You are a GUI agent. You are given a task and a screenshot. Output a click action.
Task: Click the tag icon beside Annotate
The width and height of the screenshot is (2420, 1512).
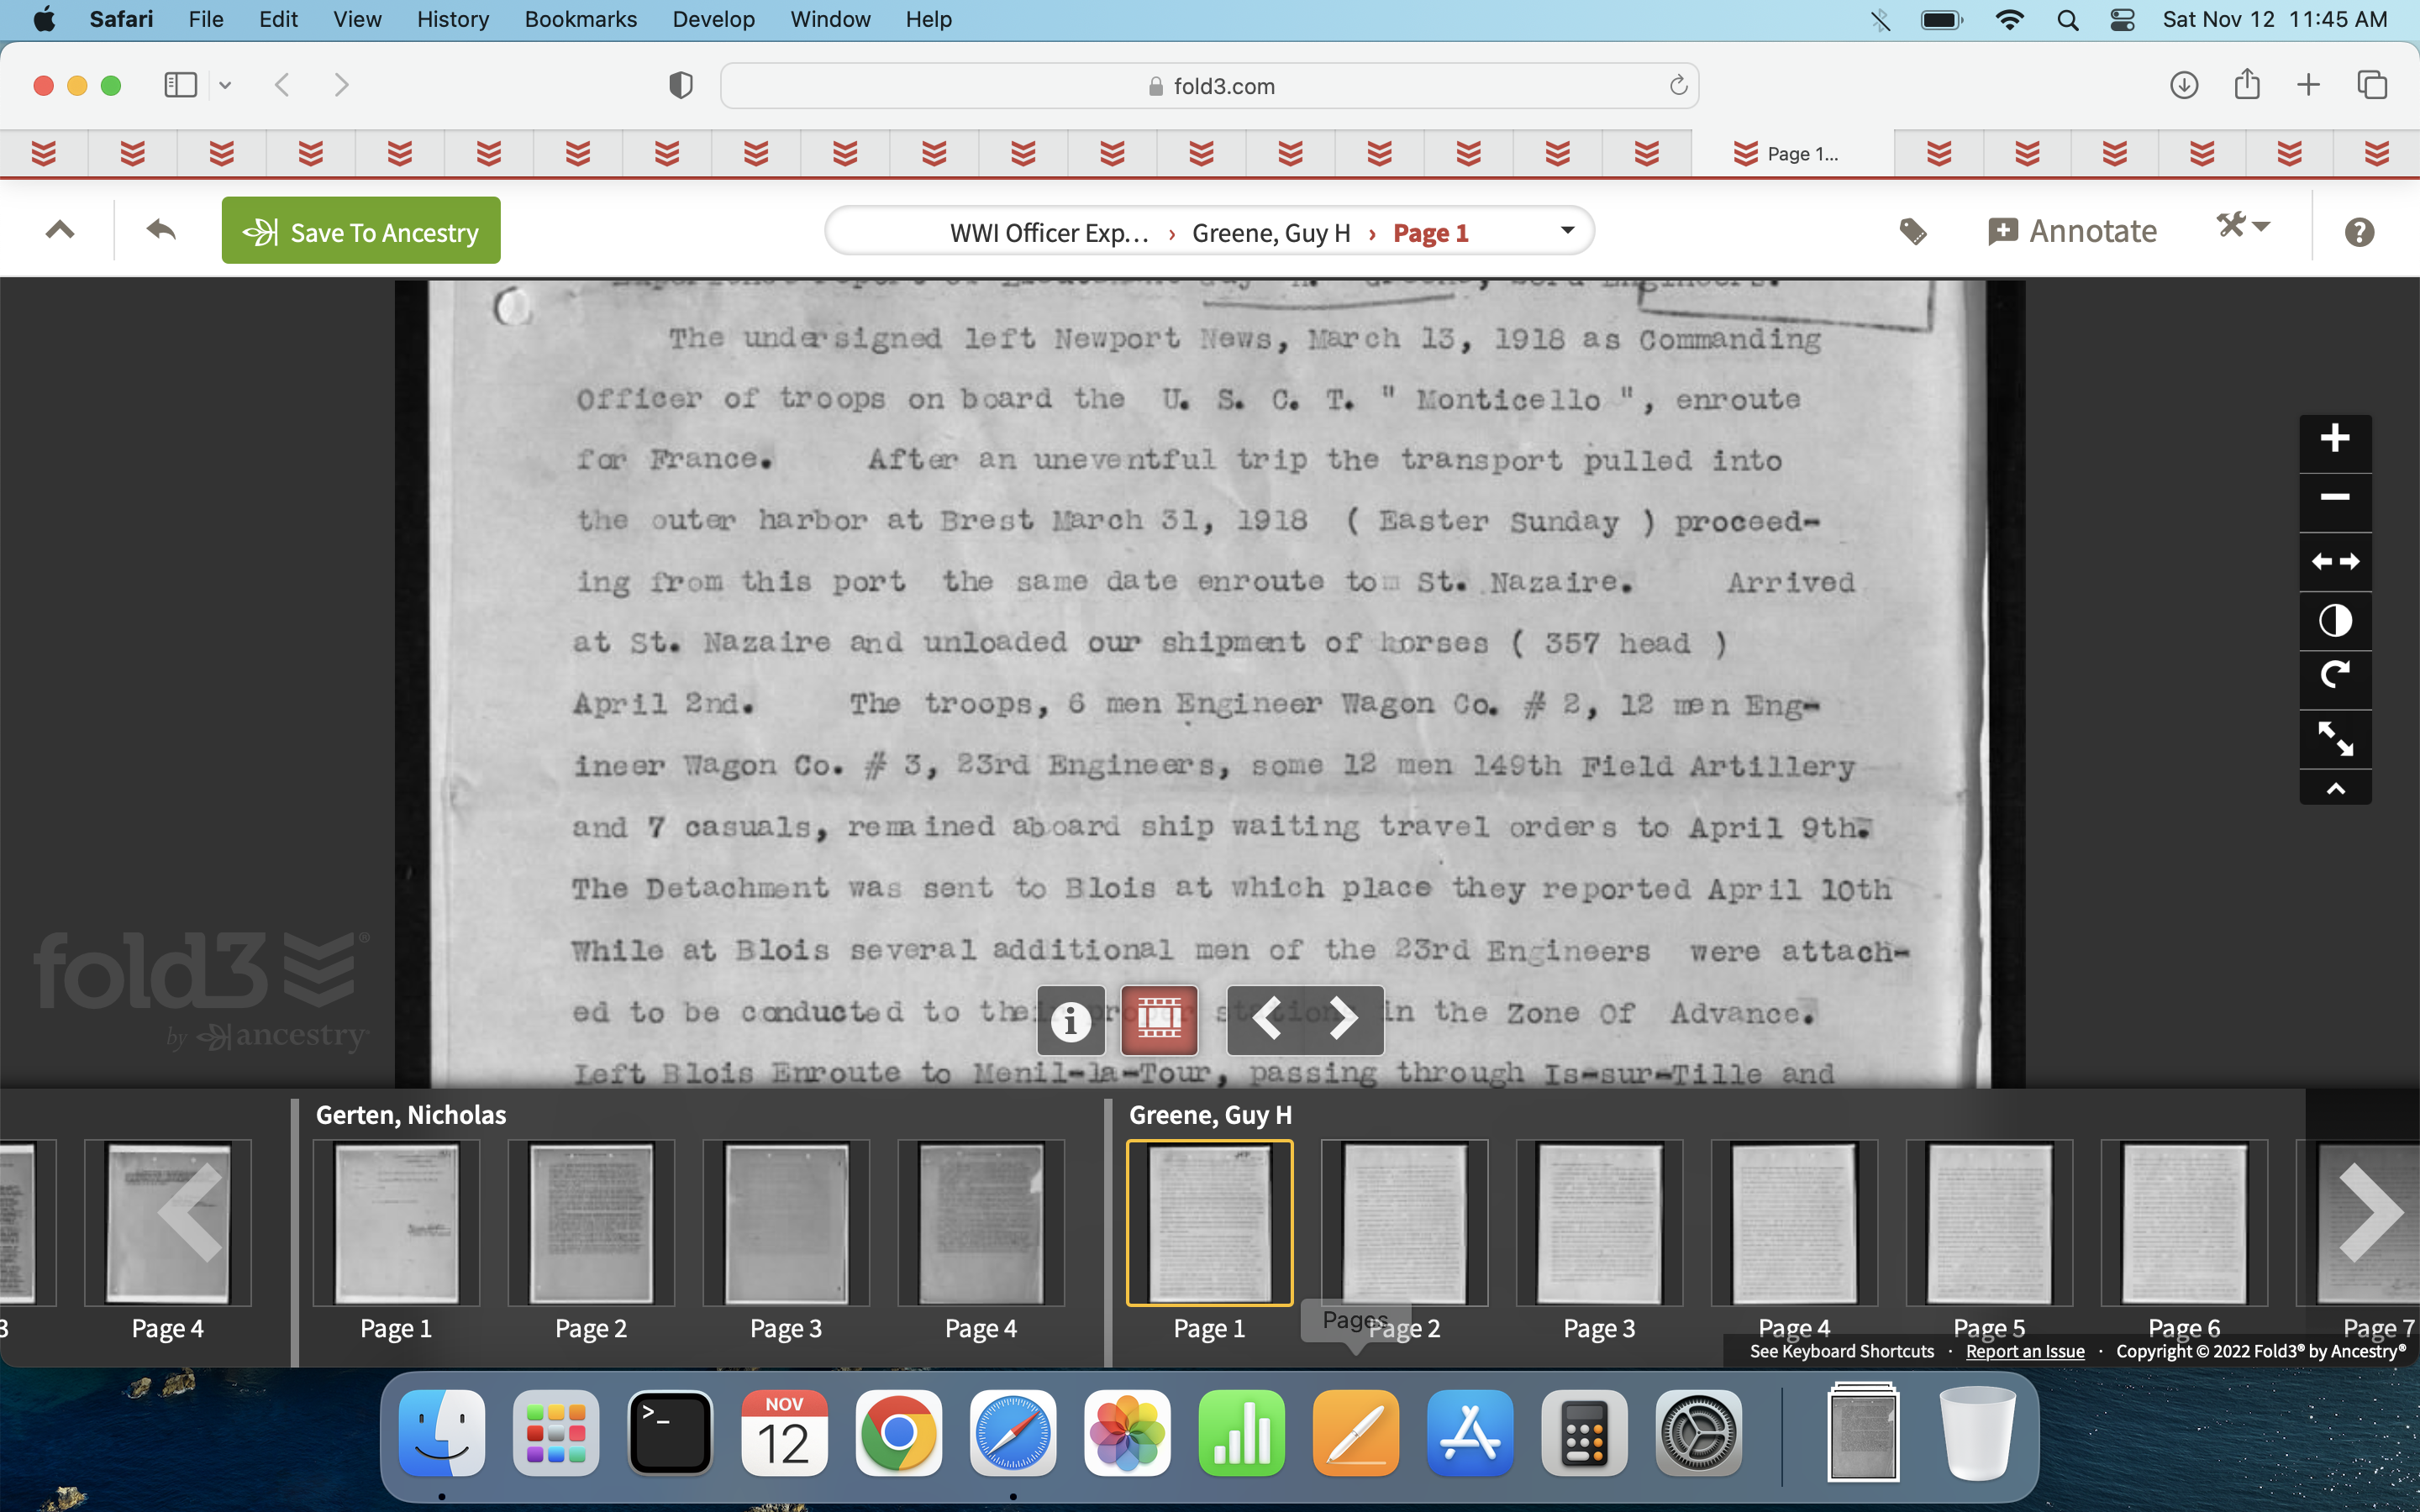click(x=1912, y=232)
